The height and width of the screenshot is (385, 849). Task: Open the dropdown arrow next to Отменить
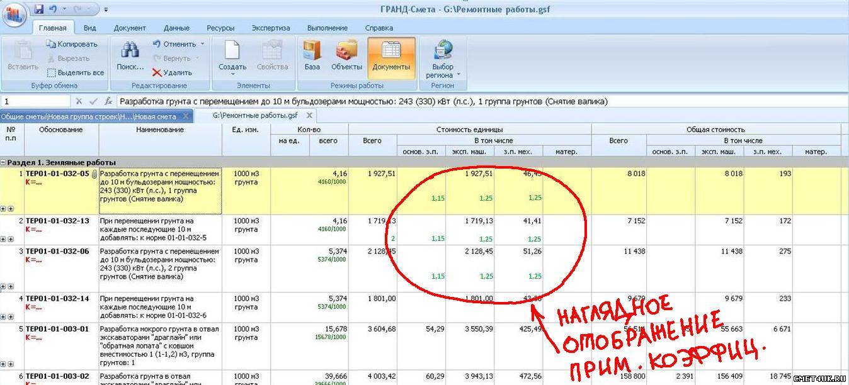click(x=202, y=44)
